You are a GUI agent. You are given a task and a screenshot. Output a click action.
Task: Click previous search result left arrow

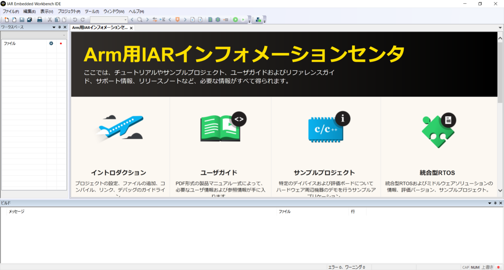coord(132,20)
